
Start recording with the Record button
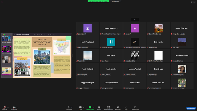[x=99, y=108]
